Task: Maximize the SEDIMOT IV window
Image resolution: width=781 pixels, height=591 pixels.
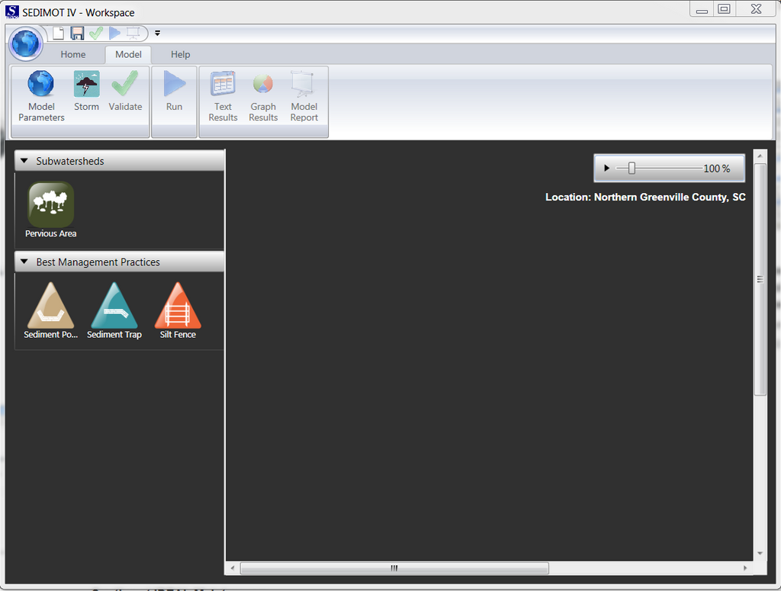Action: [725, 9]
